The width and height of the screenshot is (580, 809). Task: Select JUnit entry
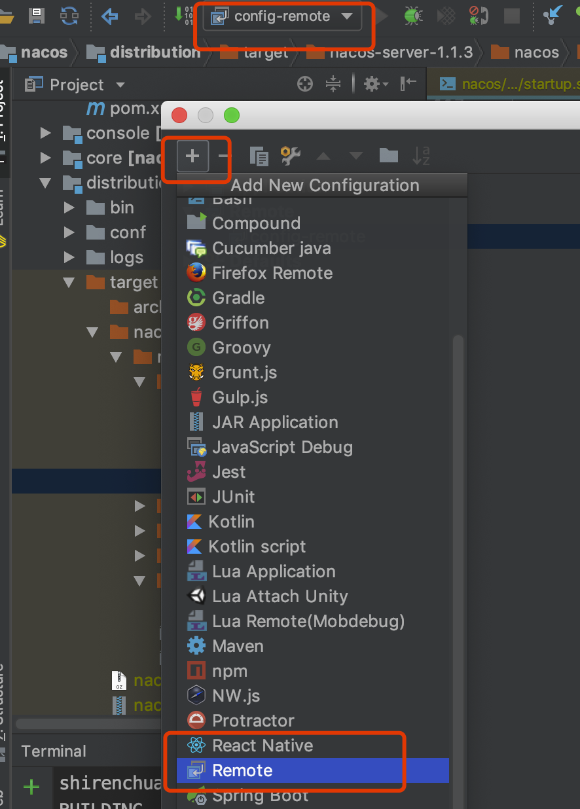point(313,497)
